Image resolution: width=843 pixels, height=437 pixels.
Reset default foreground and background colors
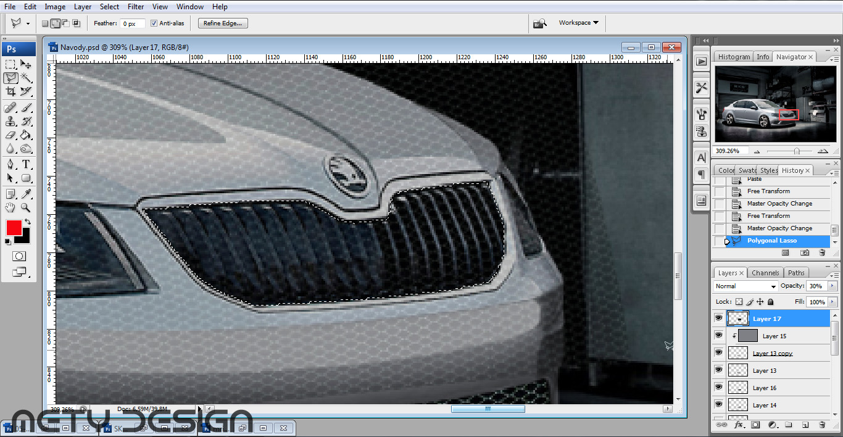(8, 241)
